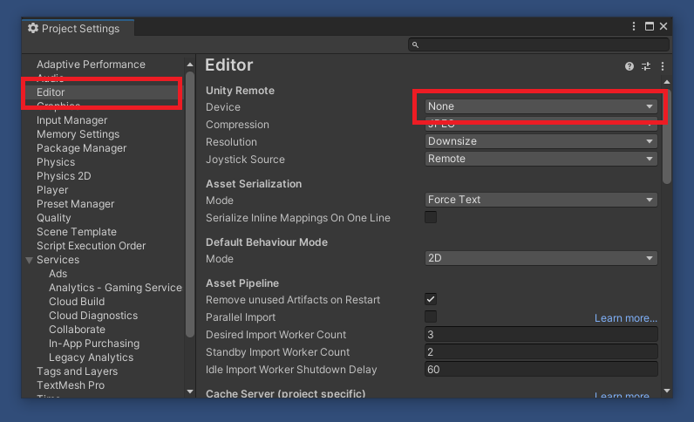Select the Services category label

click(58, 260)
